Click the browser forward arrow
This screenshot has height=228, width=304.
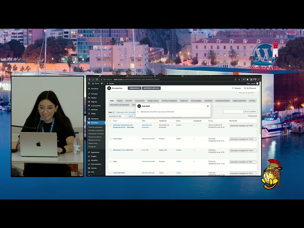click(93, 79)
